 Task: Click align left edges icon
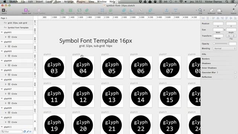(213, 18)
